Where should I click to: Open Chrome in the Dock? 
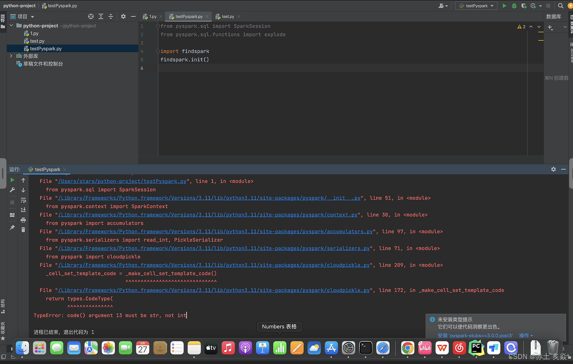[x=407, y=348]
